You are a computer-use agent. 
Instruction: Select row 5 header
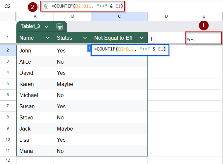[8, 84]
